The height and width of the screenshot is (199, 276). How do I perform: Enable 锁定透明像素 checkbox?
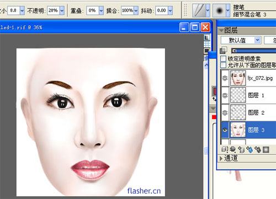click(223, 58)
